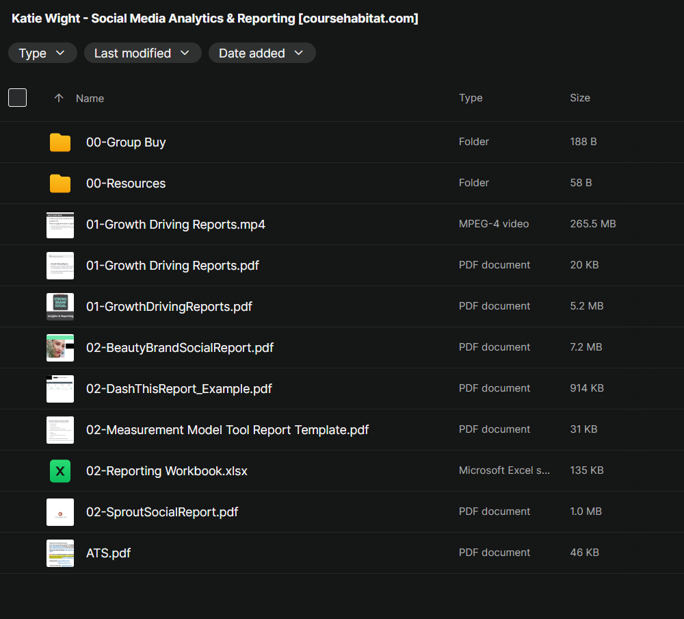684x619 pixels.
Task: Open the 00-Resources folder name
Action: click(x=126, y=184)
